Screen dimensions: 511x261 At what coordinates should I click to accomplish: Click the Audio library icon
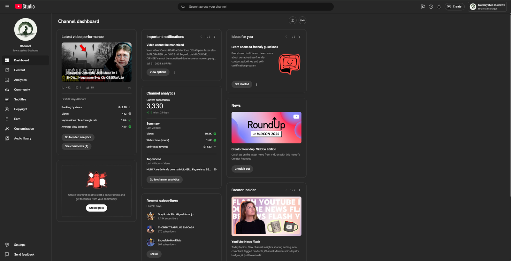[7, 138]
